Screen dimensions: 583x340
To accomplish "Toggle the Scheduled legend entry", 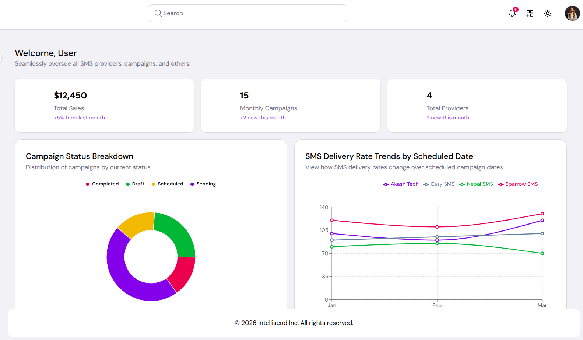I will tap(167, 184).
